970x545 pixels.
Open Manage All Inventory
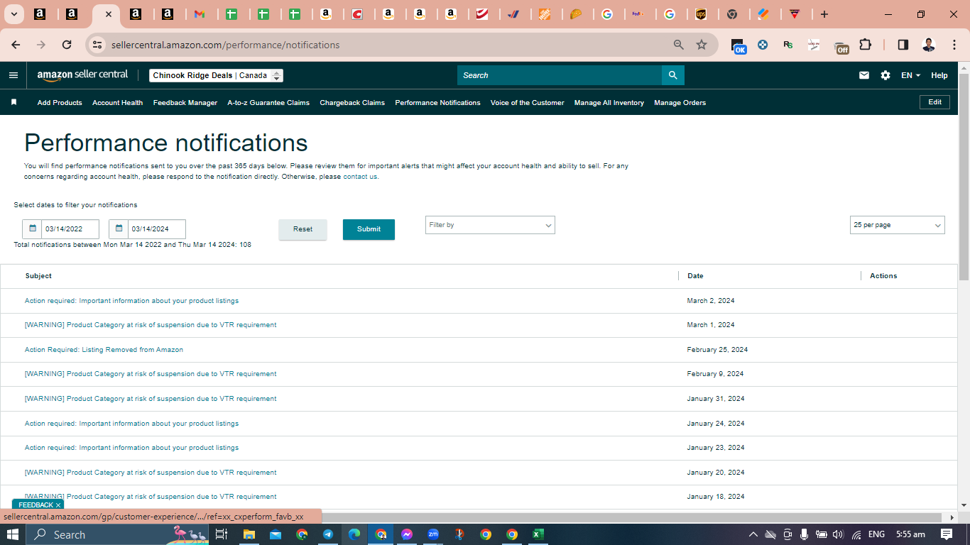click(609, 103)
